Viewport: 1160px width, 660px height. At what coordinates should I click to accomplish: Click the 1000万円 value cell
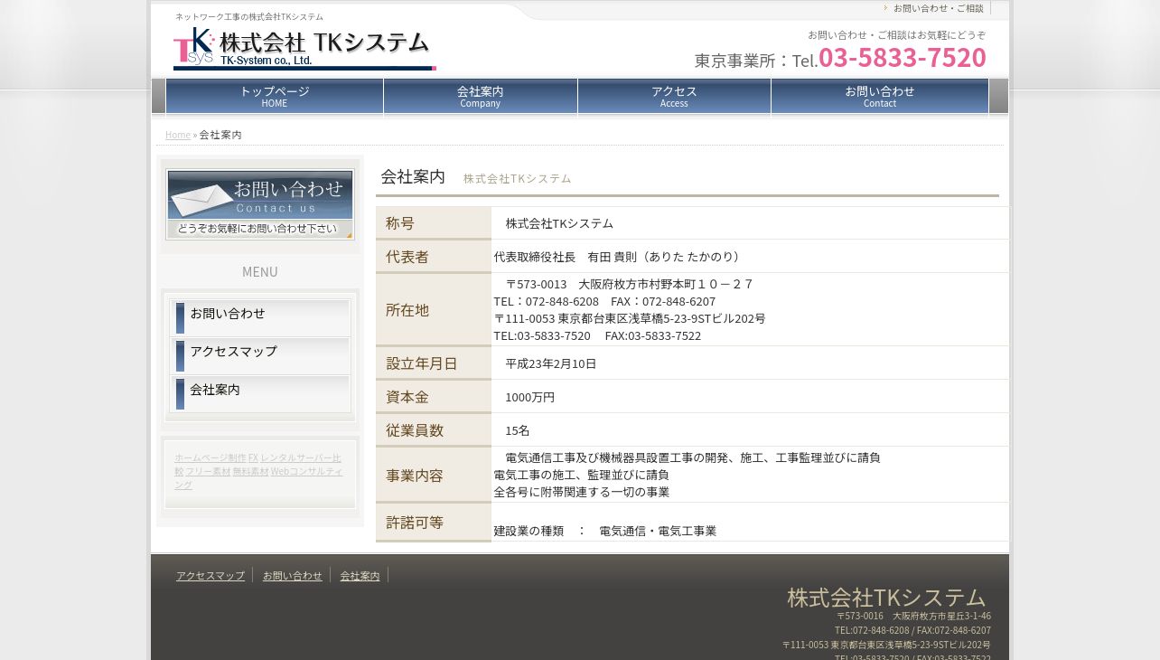click(751, 397)
